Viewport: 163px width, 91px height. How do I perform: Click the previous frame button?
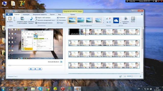point(31,69)
